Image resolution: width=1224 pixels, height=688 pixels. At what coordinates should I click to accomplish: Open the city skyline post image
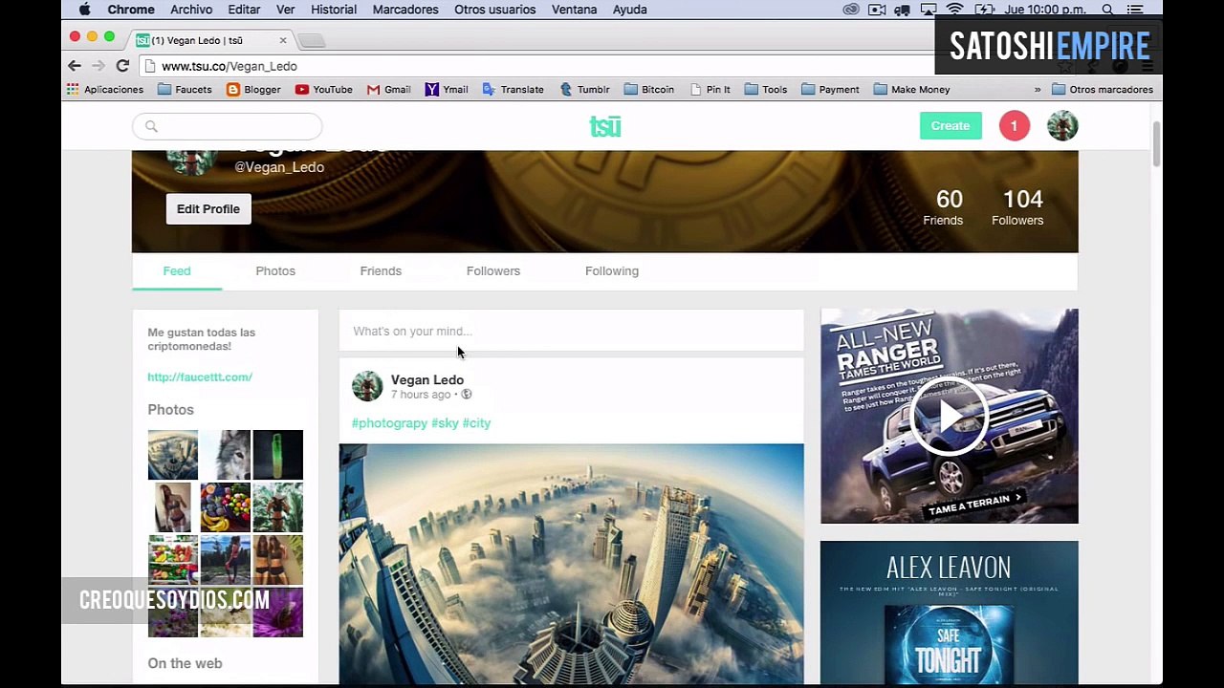click(x=571, y=564)
